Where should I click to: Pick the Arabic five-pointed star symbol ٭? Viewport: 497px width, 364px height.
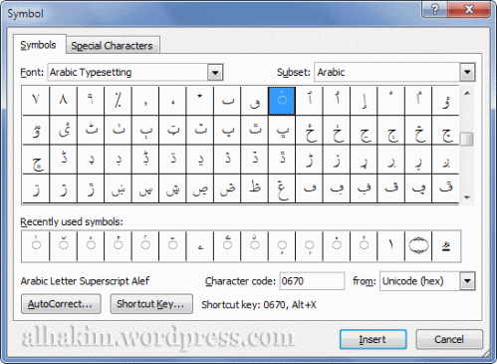[200, 101]
